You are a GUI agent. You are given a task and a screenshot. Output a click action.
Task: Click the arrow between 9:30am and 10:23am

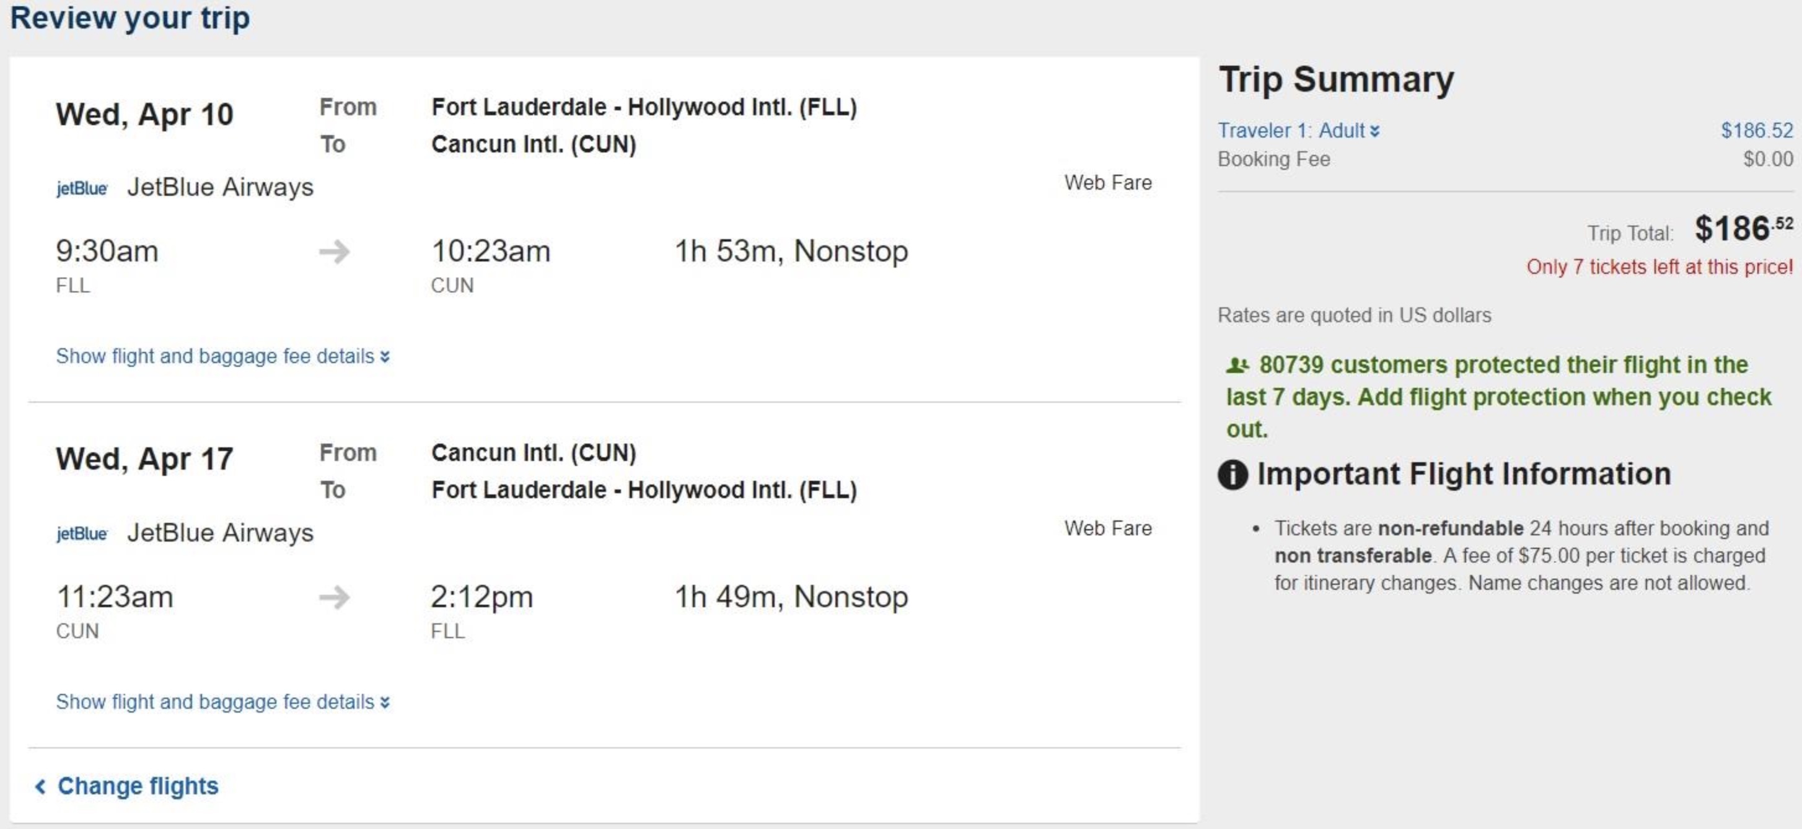335,252
